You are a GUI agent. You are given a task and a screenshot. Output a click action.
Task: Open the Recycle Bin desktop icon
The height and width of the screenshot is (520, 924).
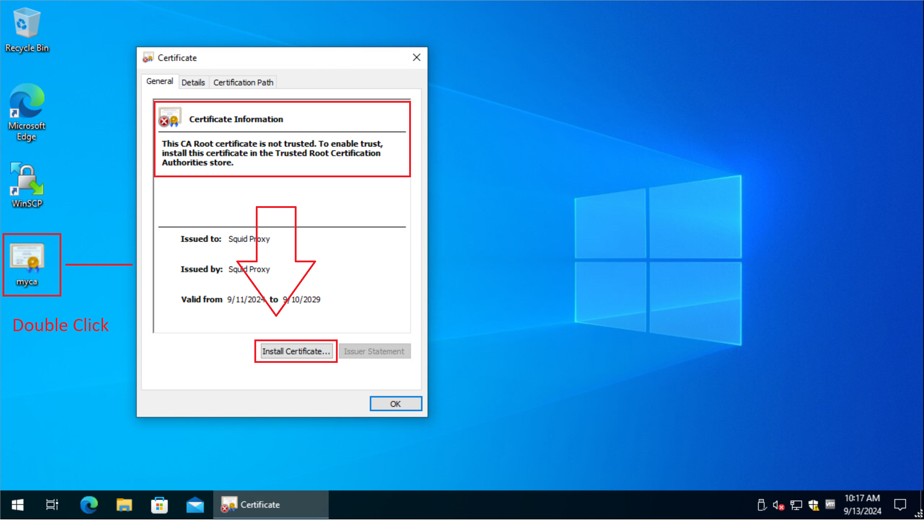[27, 30]
